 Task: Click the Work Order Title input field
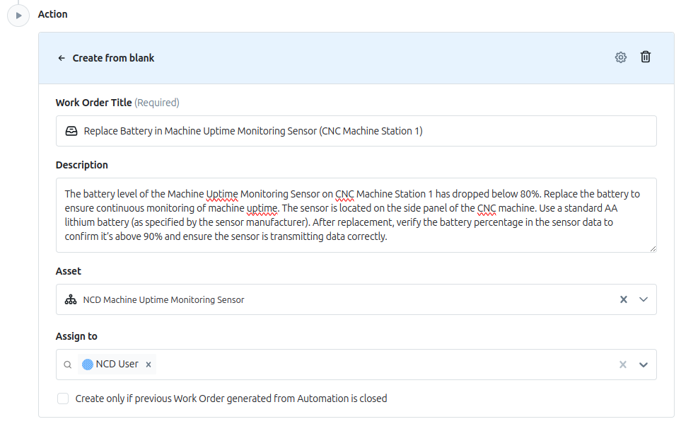(x=356, y=131)
